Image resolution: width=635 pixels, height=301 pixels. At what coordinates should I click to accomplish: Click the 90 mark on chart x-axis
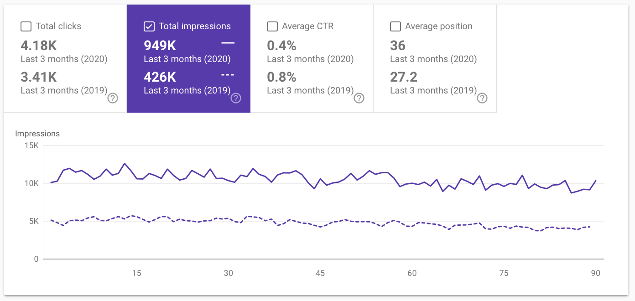click(x=595, y=273)
